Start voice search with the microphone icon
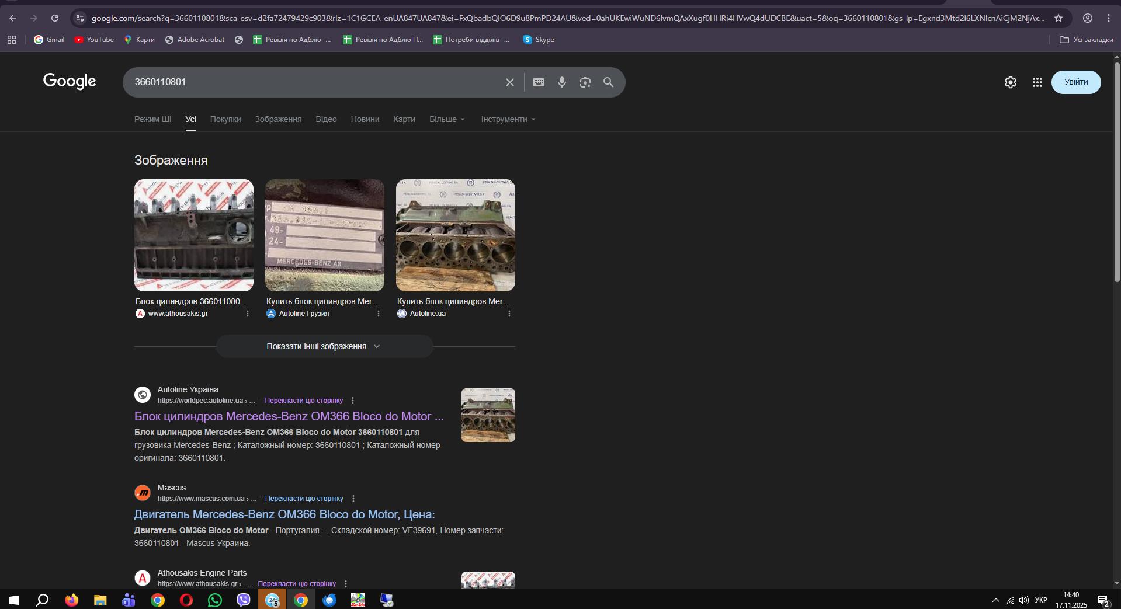The width and height of the screenshot is (1121, 609). tap(561, 82)
